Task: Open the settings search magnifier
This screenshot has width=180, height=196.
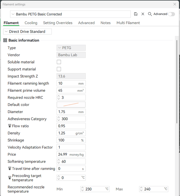Action: pos(150,14)
